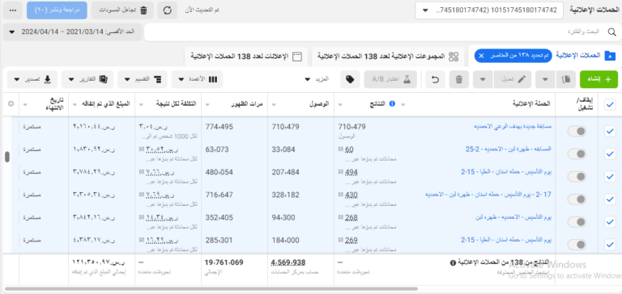Toggle the last campaign row's switch

click(577, 245)
